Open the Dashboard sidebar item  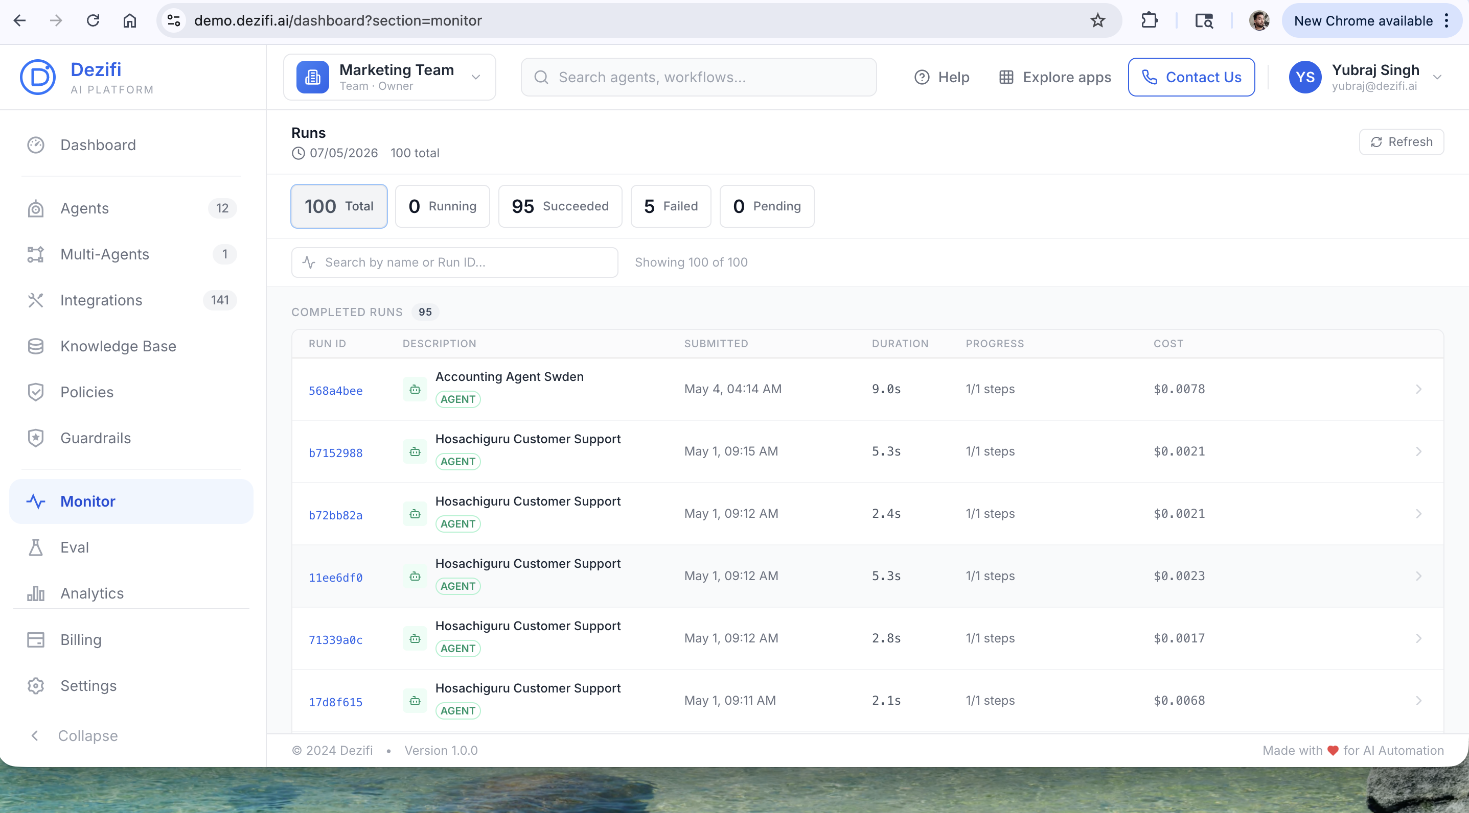(130, 145)
